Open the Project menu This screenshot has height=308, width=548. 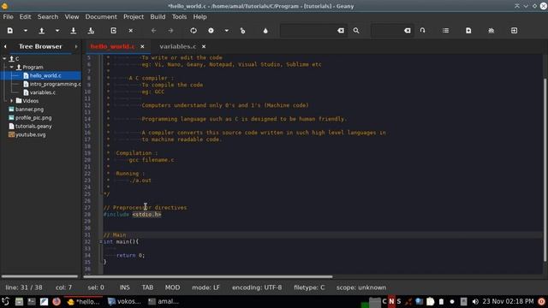[134, 17]
